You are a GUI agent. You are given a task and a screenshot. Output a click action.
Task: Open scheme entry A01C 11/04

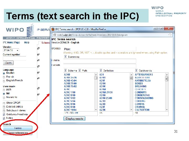point(70,110)
